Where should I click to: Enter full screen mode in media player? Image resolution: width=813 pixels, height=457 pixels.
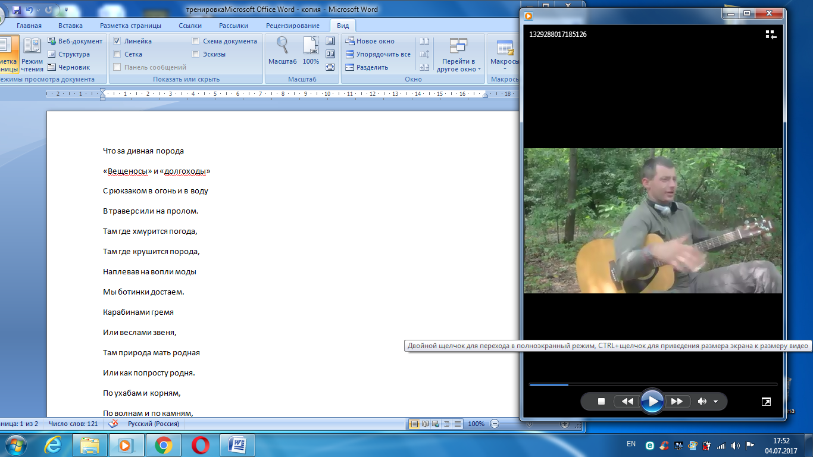pos(766,402)
